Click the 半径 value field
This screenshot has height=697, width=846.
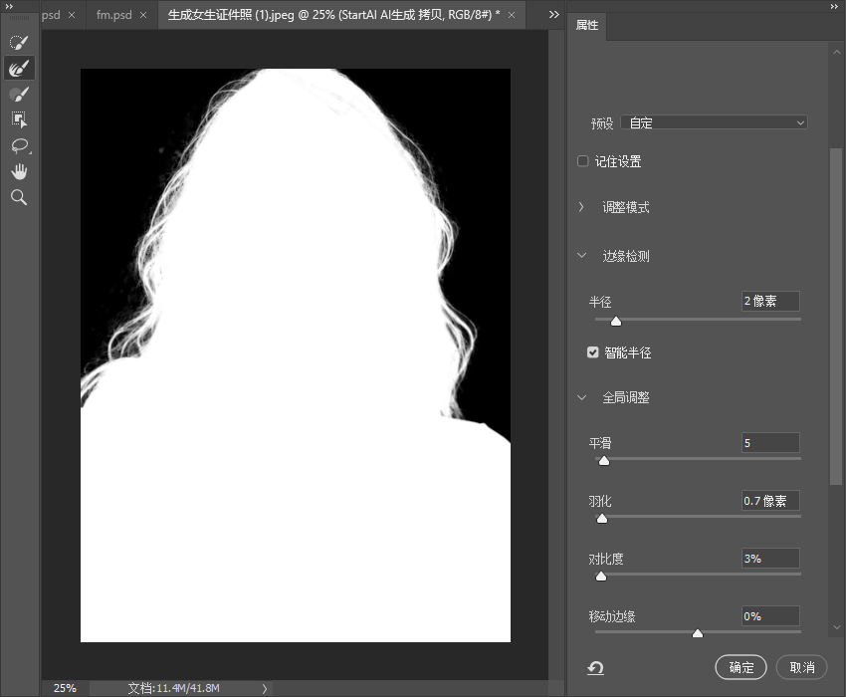pos(770,301)
